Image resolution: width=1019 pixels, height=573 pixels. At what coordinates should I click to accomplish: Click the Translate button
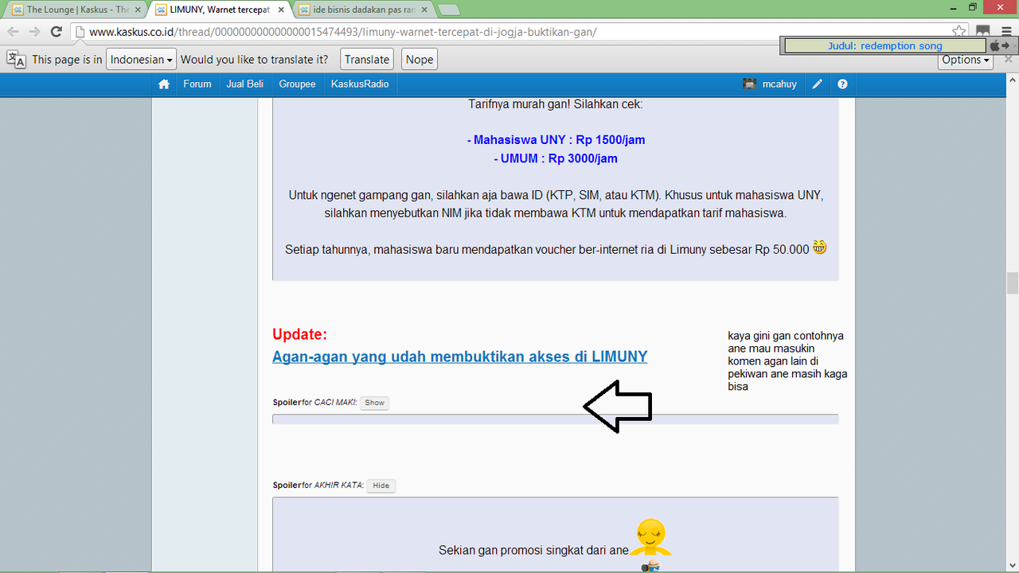[x=367, y=60]
